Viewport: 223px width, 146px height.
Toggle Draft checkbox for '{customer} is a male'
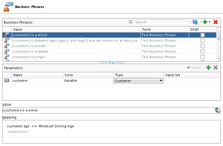(x=202, y=46)
